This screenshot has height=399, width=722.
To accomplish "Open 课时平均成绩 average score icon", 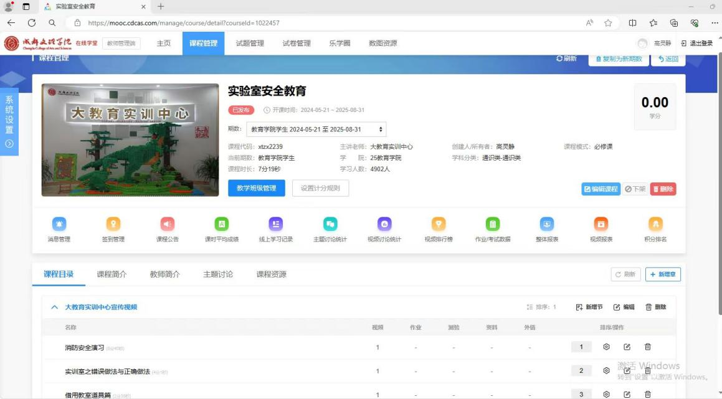I will [222, 224].
